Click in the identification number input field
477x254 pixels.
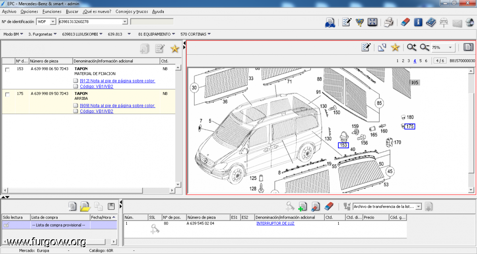[x=90, y=21]
